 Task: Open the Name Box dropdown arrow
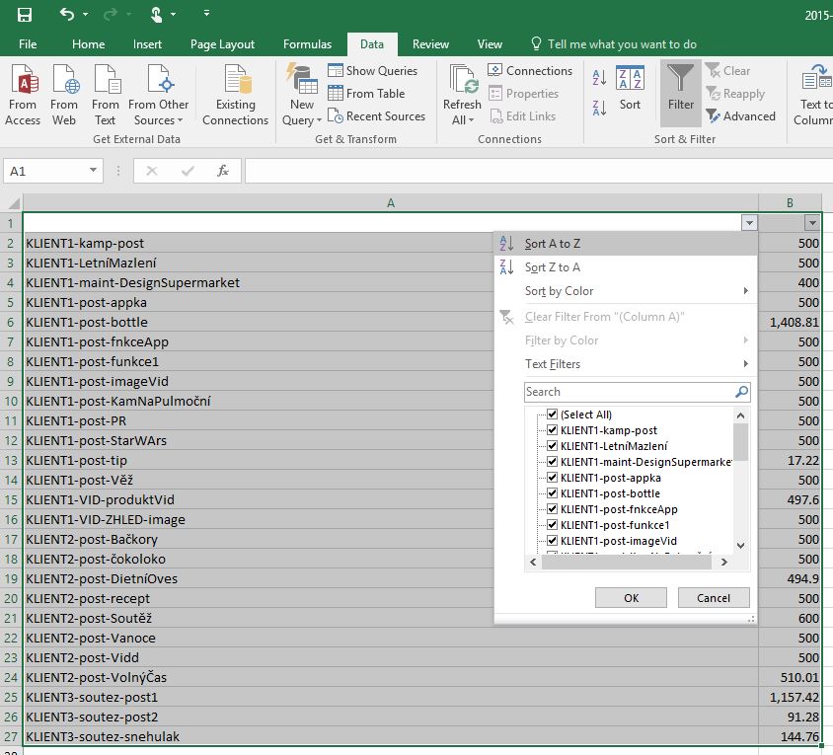pos(93,170)
